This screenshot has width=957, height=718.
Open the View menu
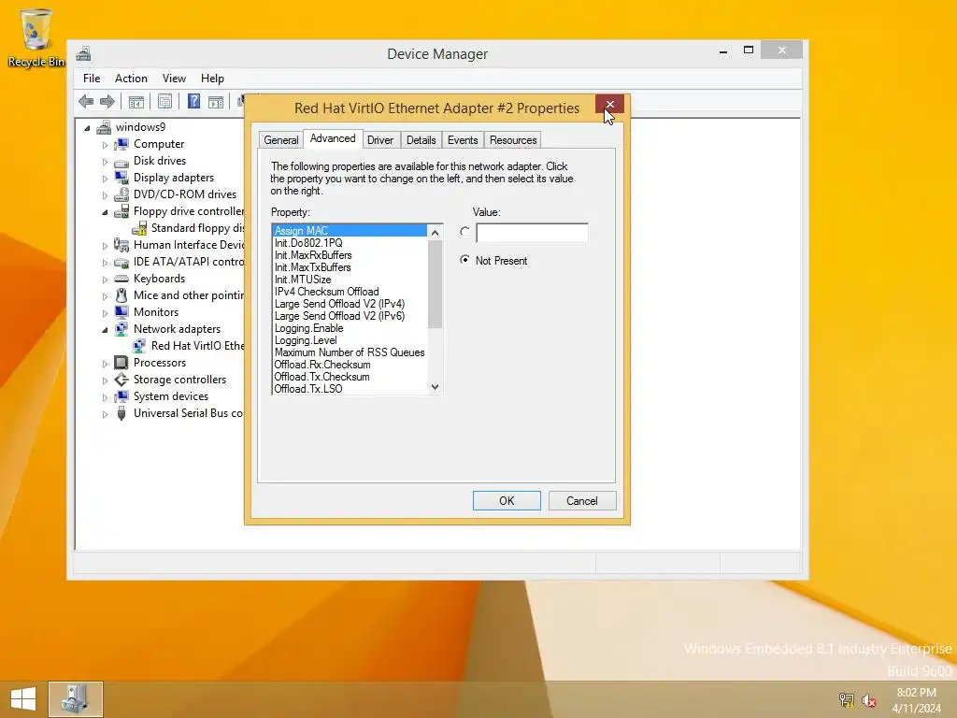click(174, 79)
